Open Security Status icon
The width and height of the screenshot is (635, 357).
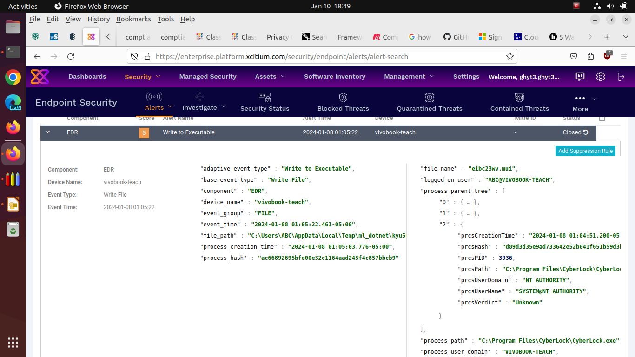coord(265,98)
